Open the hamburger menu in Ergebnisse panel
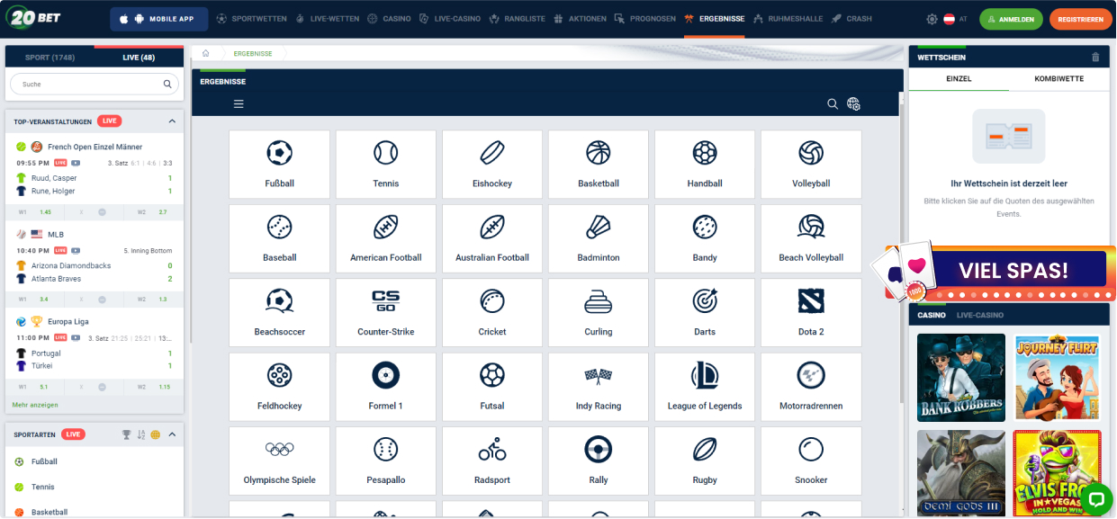This screenshot has width=1117, height=519. [239, 104]
